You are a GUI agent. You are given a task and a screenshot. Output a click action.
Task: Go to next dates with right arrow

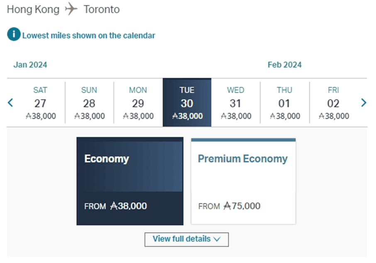coord(364,103)
